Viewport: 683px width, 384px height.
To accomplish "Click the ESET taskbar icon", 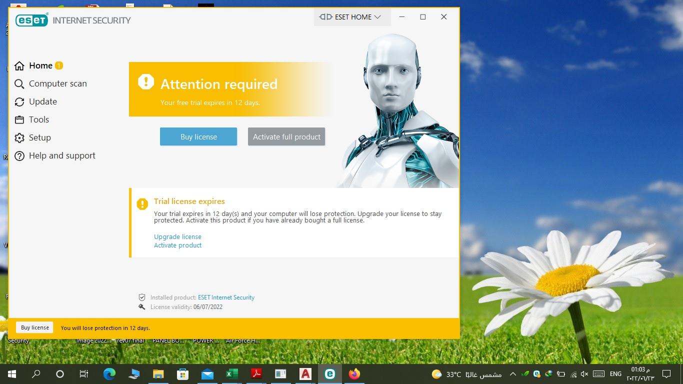I will point(329,373).
